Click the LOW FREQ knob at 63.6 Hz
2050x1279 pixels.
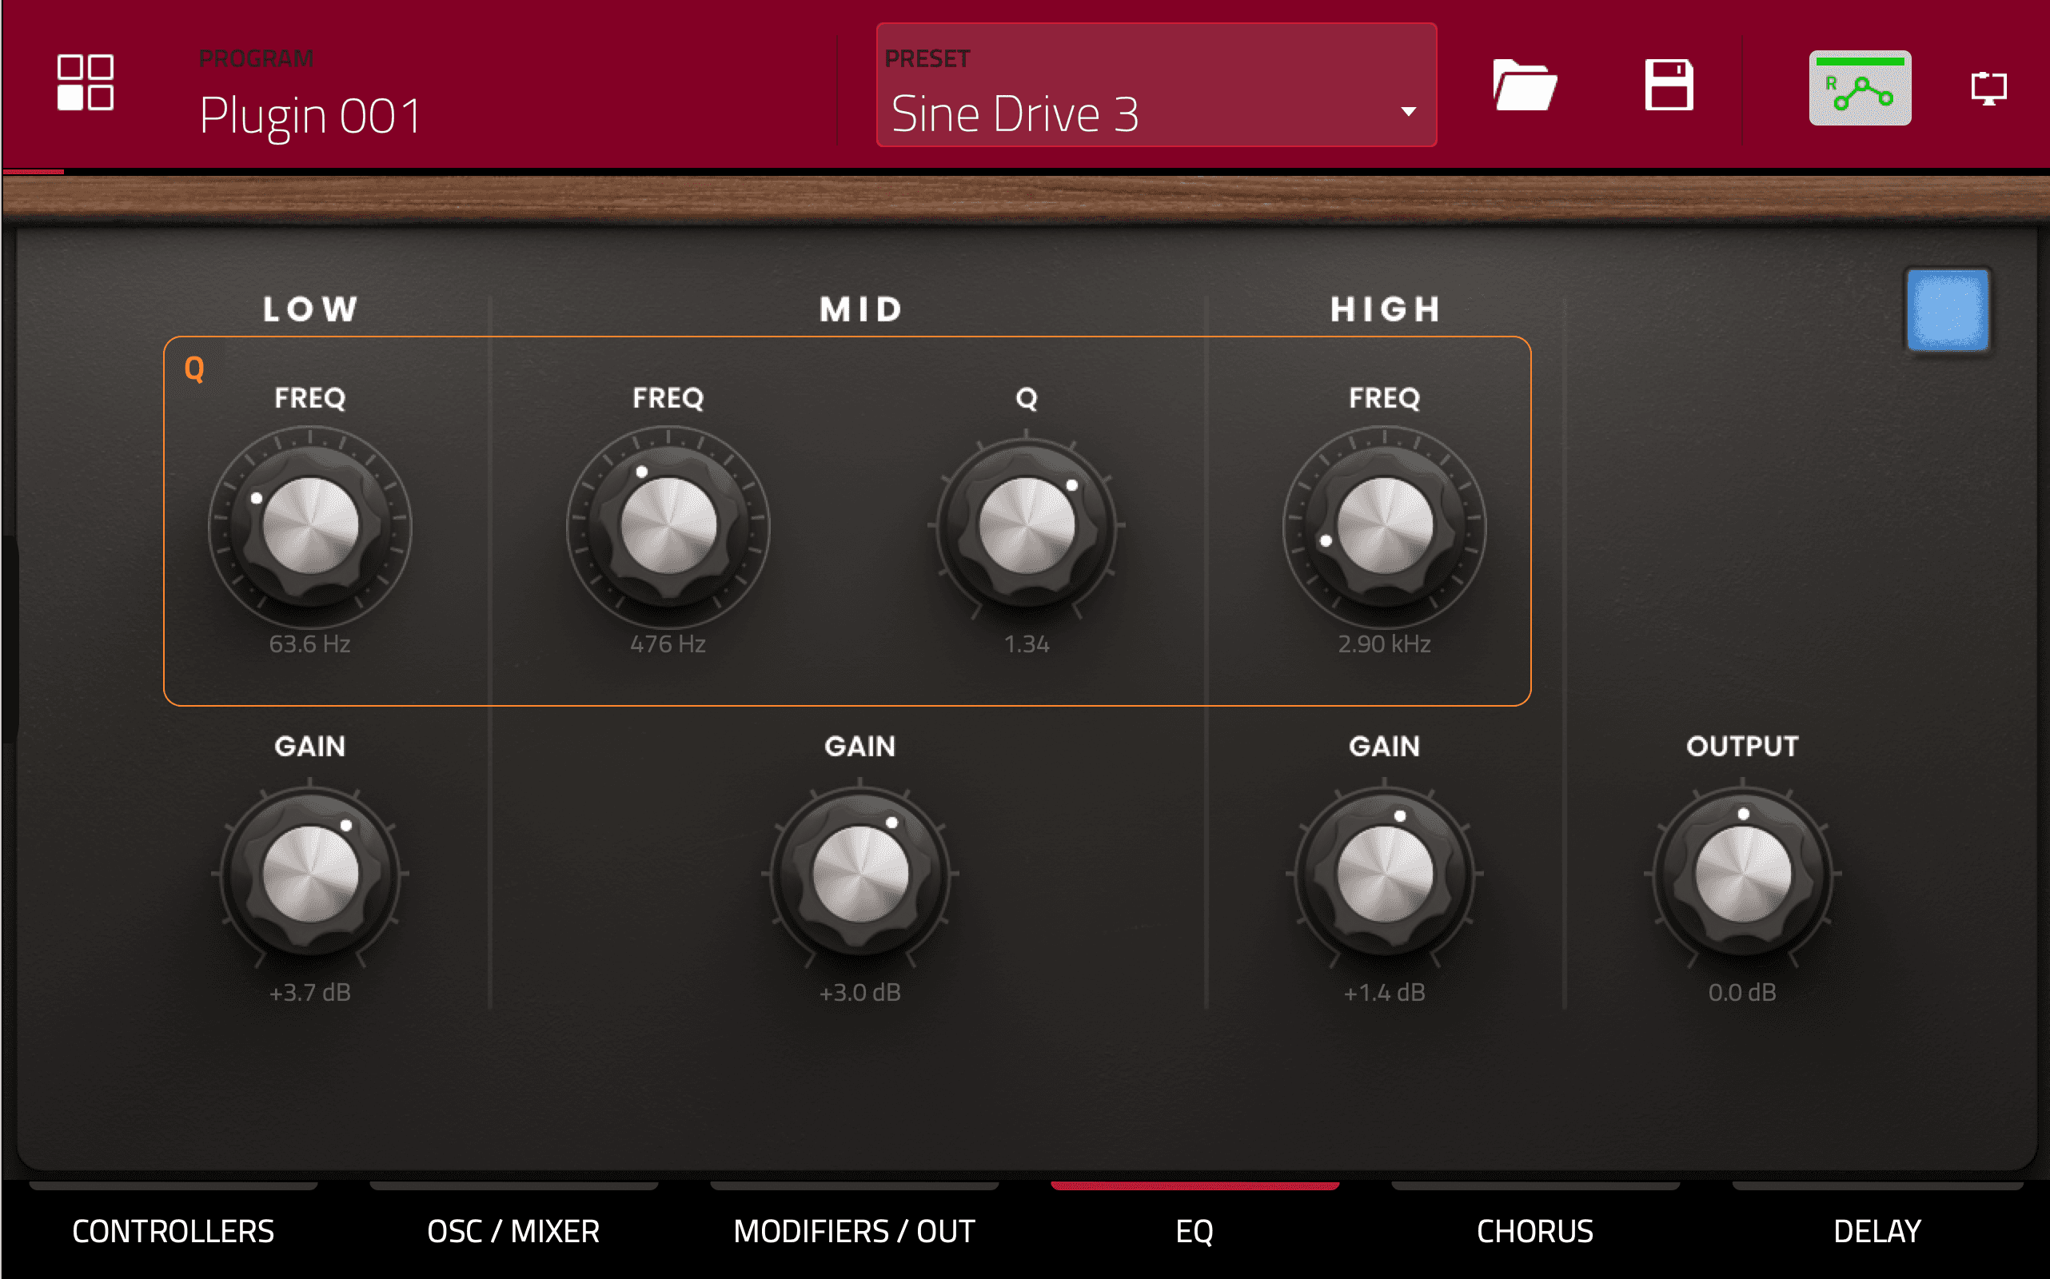point(310,526)
